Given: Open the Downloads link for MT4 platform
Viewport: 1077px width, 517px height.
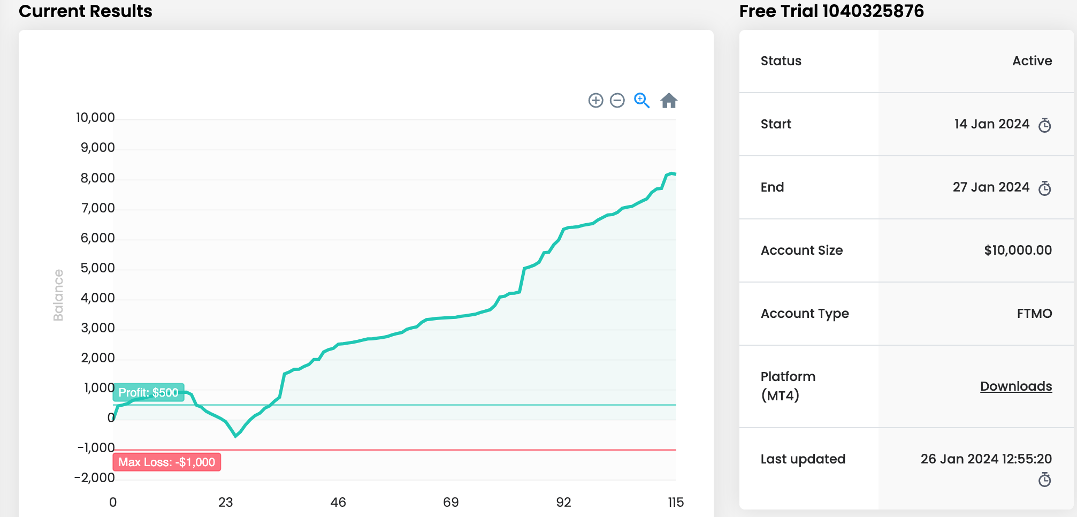Looking at the screenshot, I should pyautogui.click(x=1016, y=386).
